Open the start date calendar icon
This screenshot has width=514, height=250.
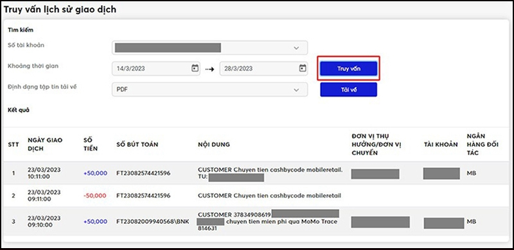[195, 68]
